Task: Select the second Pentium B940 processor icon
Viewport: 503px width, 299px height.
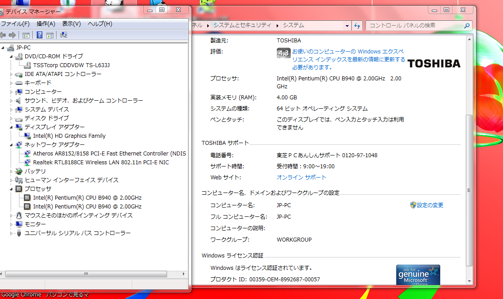Action: click(x=27, y=207)
